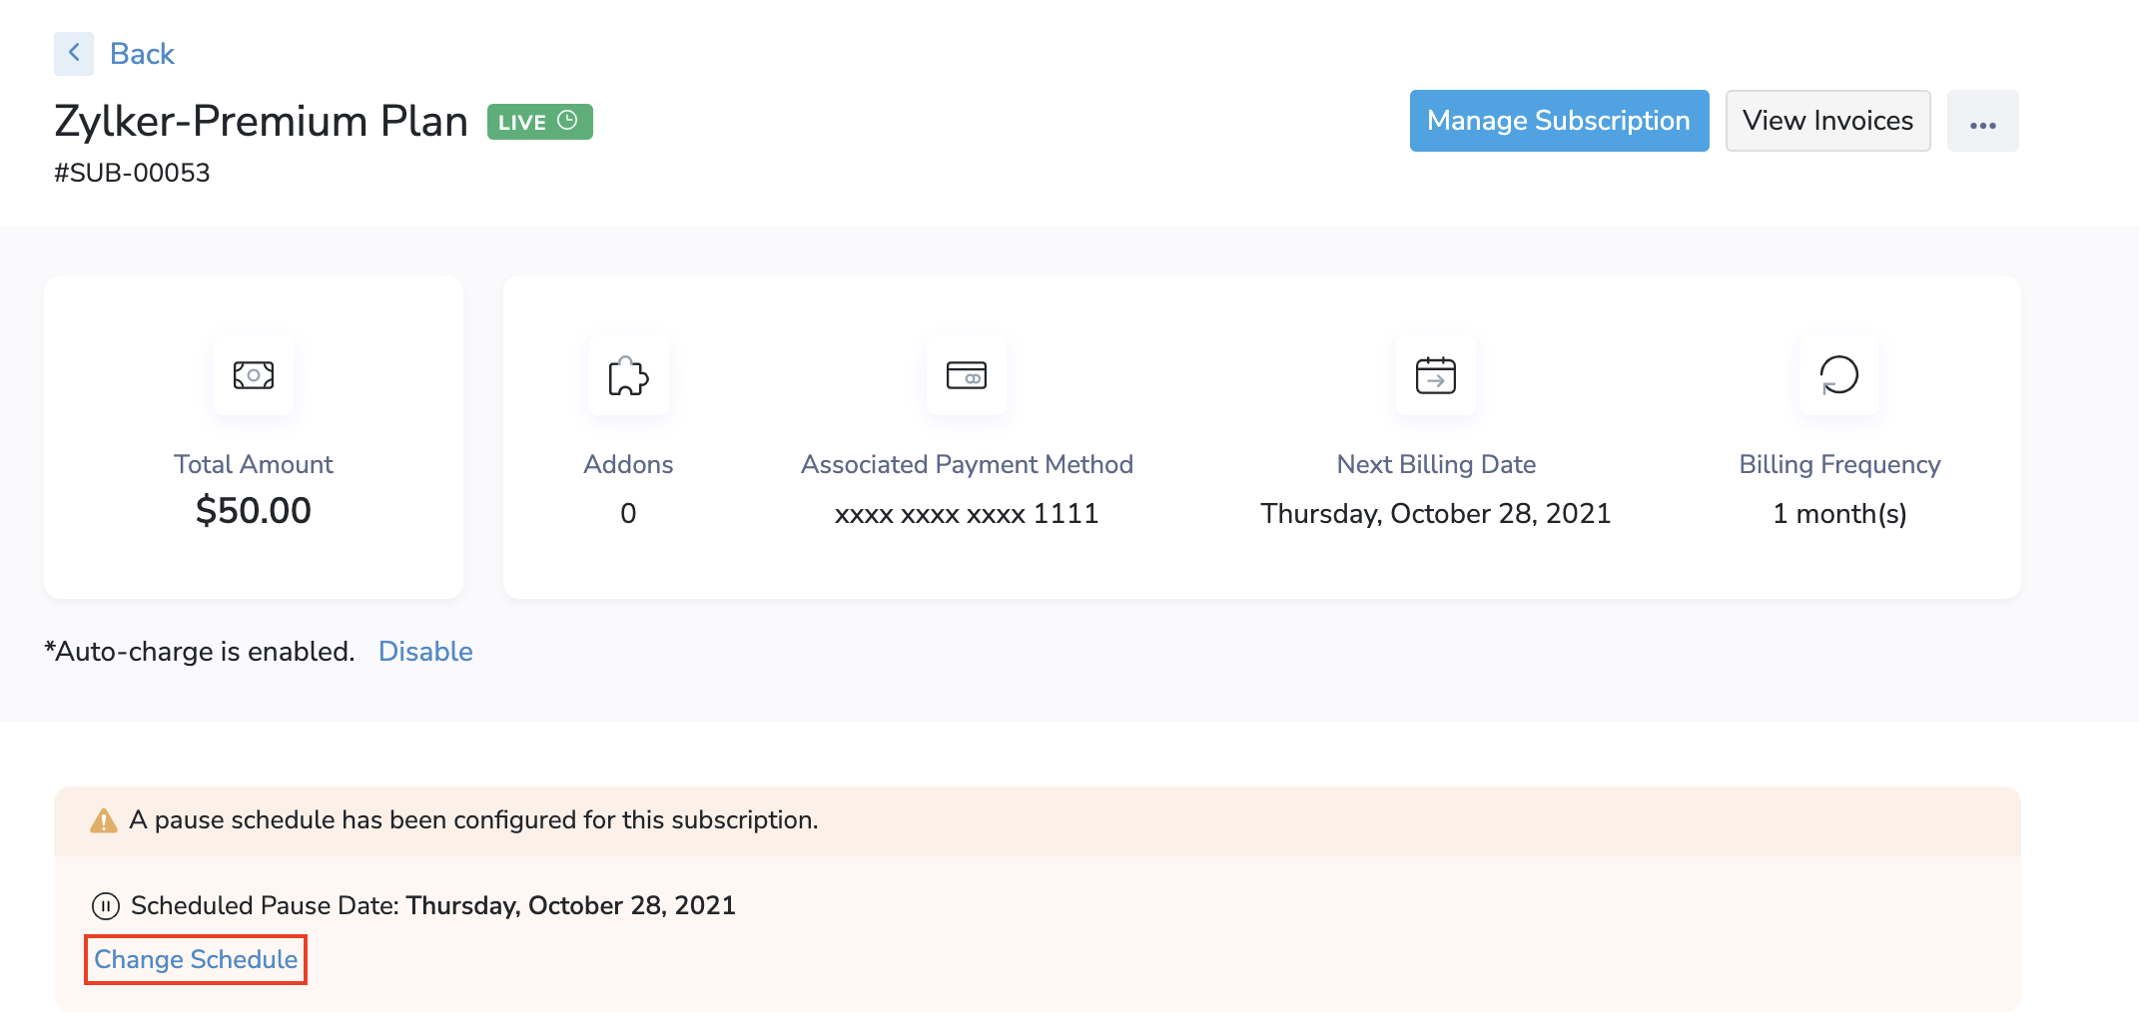Click the Billing Frequency refresh icon
The image size is (2139, 1036).
point(1838,375)
